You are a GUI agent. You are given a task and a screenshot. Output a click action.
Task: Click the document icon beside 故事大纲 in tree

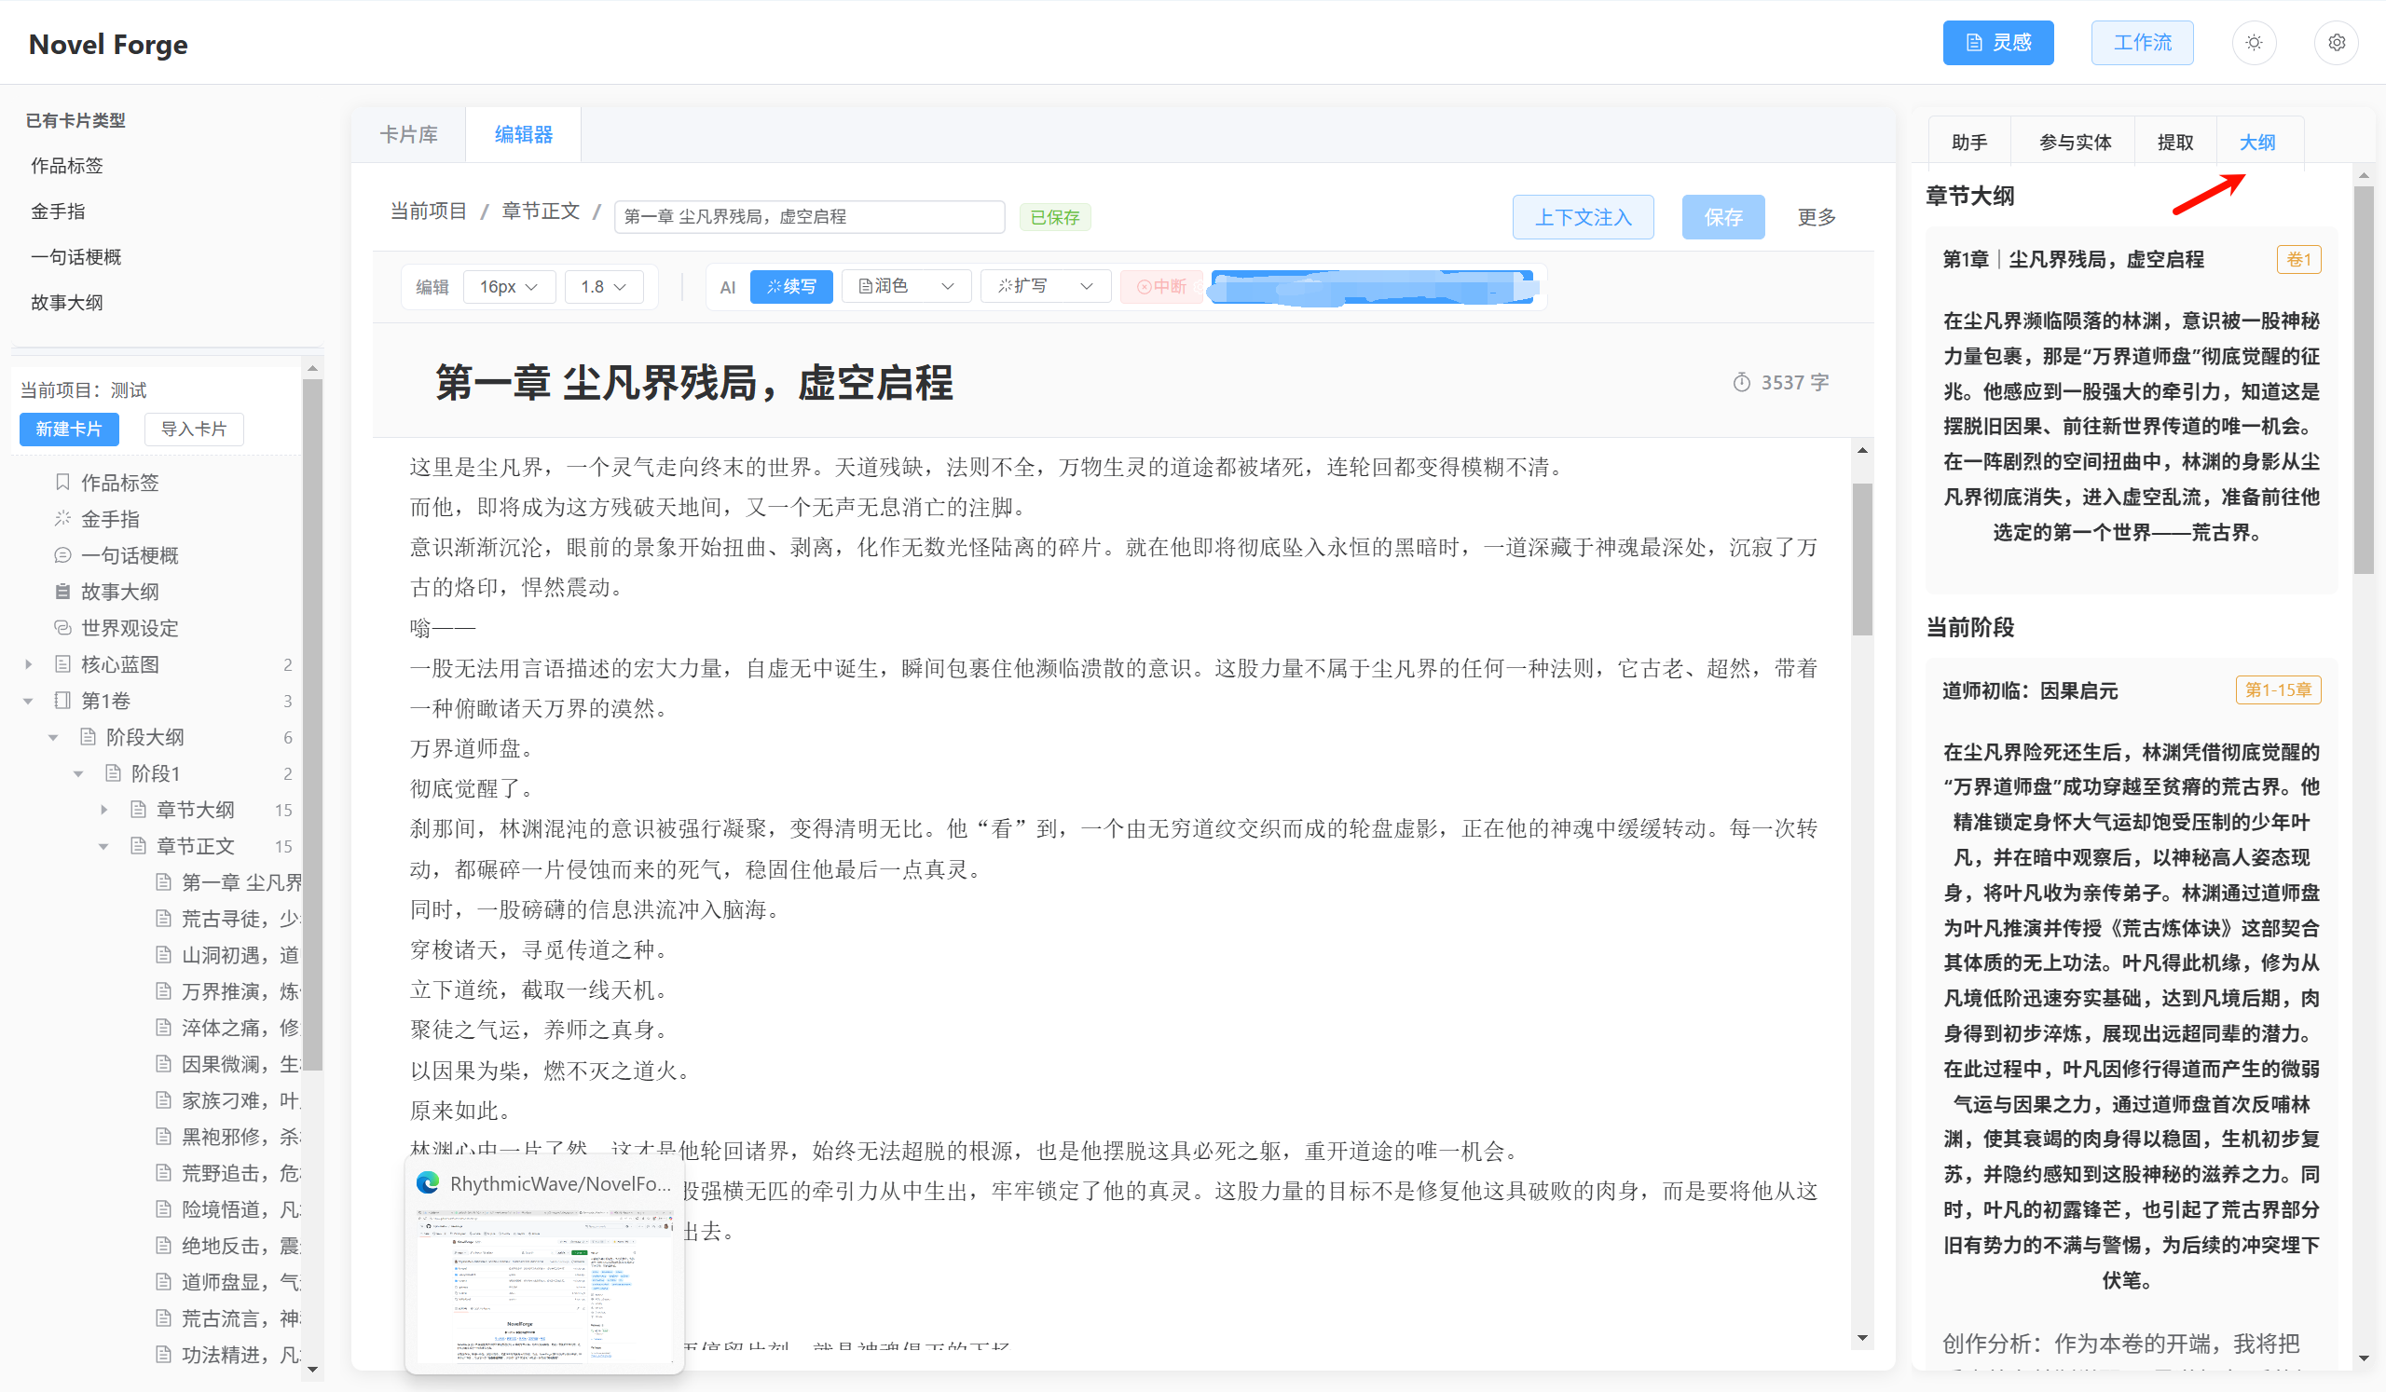(62, 592)
